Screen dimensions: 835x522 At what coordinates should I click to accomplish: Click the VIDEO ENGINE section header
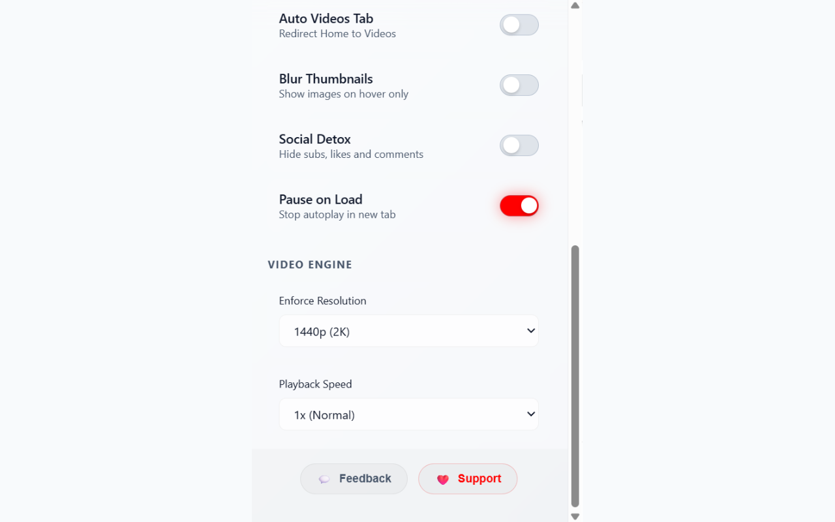pyautogui.click(x=310, y=265)
